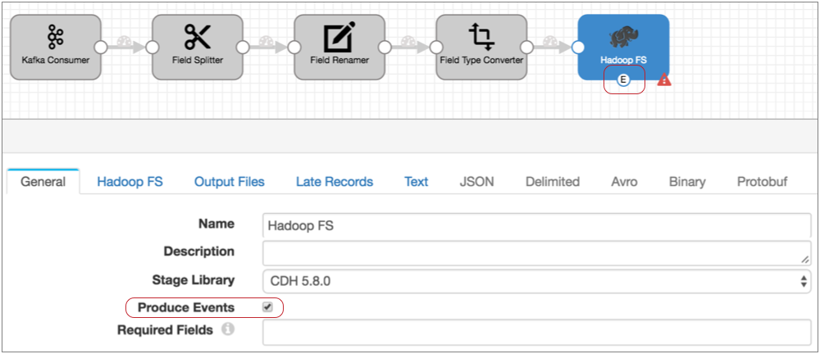820x354 pixels.
Task: Click the Hadoop FS event output E circle
Action: pyautogui.click(x=623, y=80)
